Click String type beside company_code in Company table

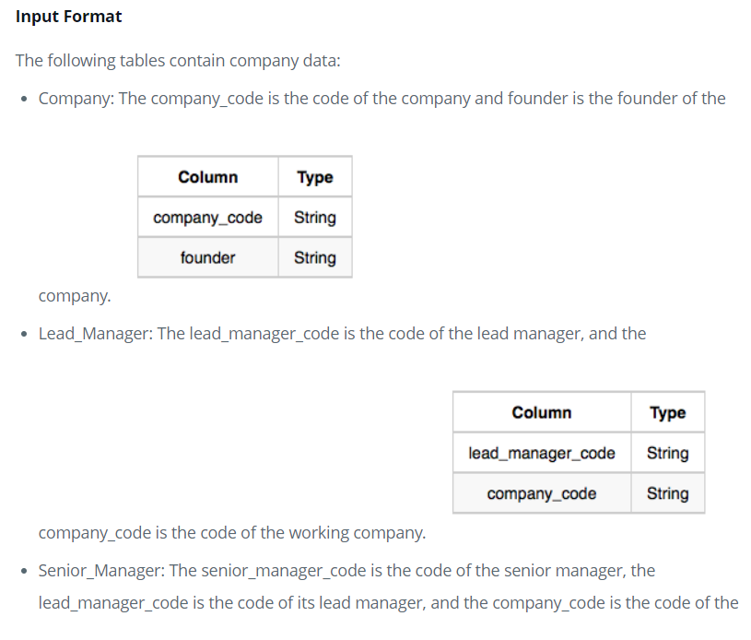coord(314,217)
